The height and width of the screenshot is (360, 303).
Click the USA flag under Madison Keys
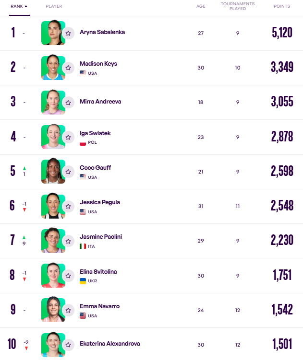pos(83,73)
